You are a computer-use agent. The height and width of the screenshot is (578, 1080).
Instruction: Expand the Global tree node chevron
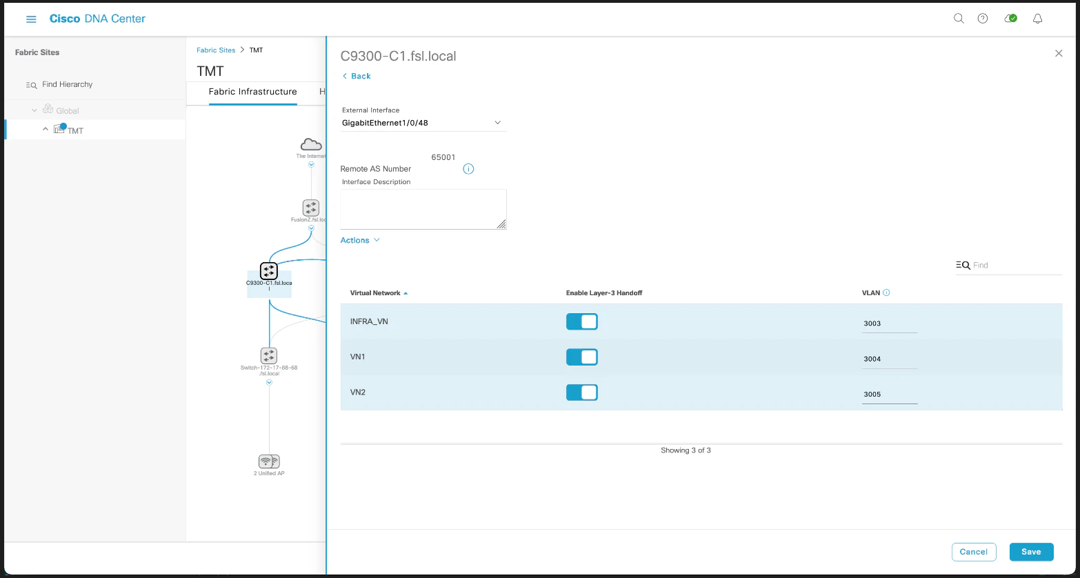coord(34,110)
